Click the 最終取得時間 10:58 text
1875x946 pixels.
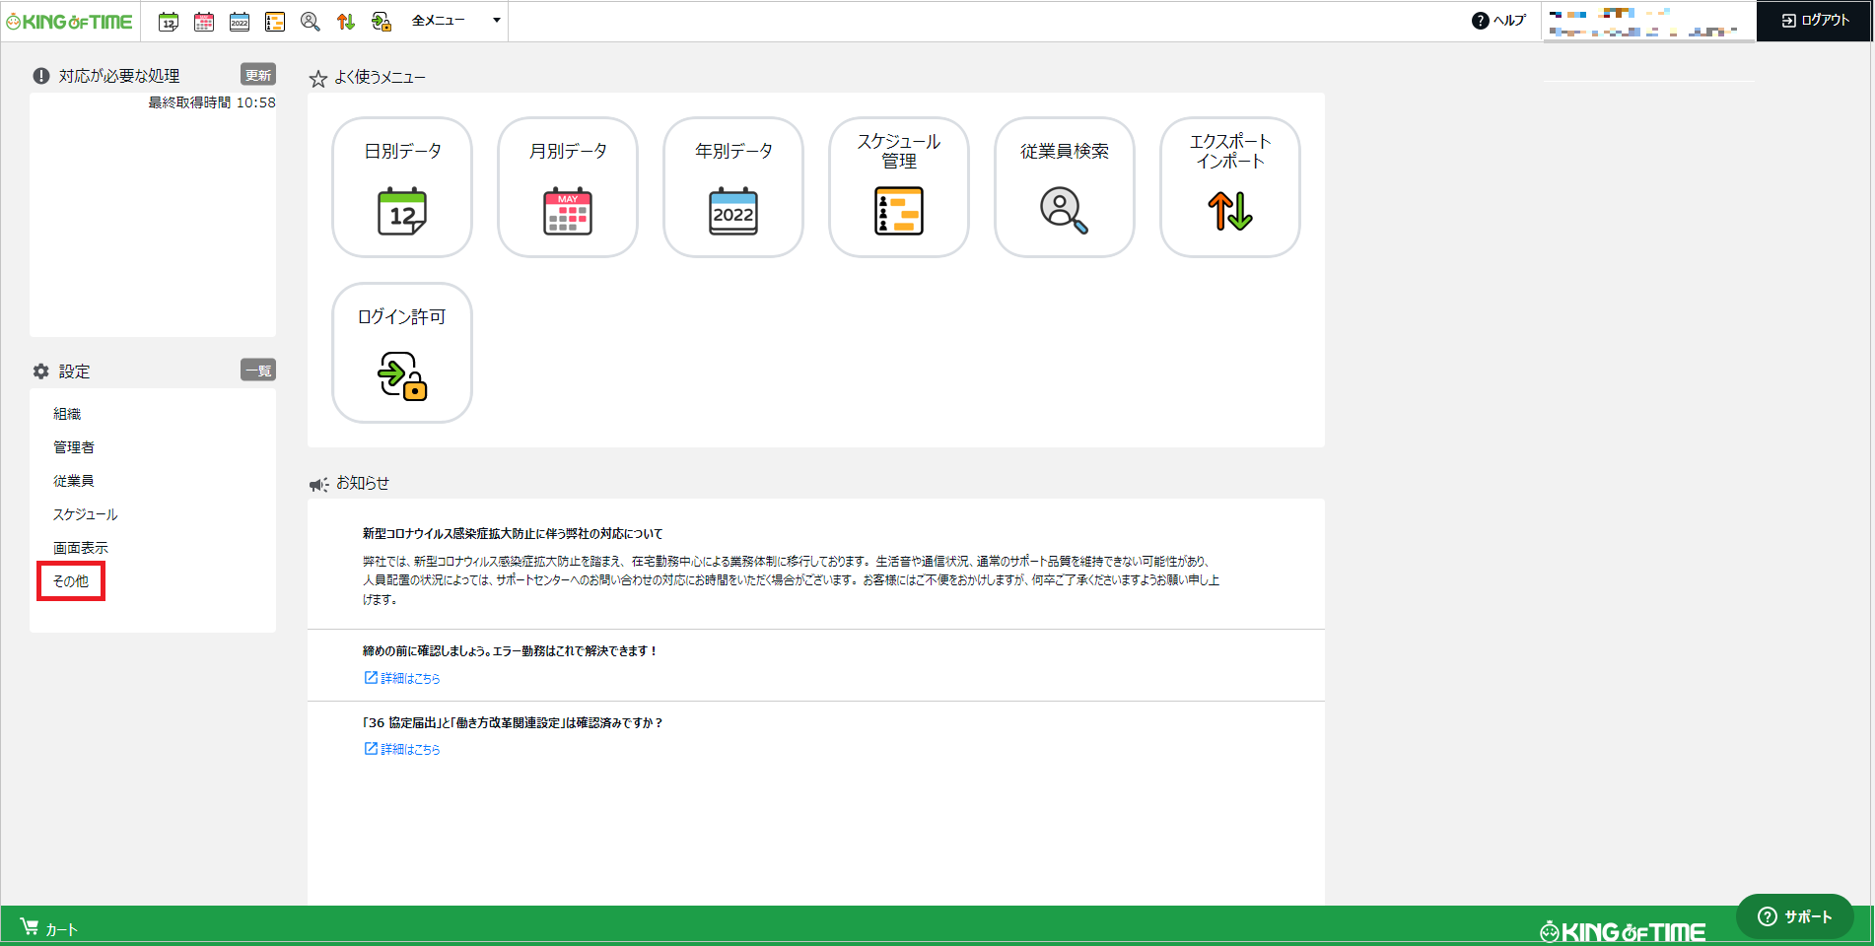click(x=212, y=102)
